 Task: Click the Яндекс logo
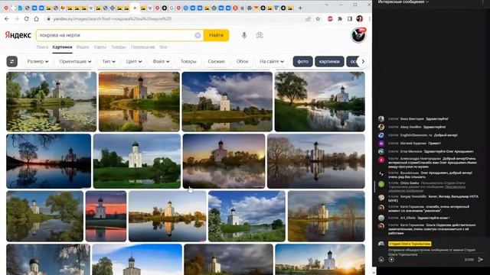pos(18,35)
